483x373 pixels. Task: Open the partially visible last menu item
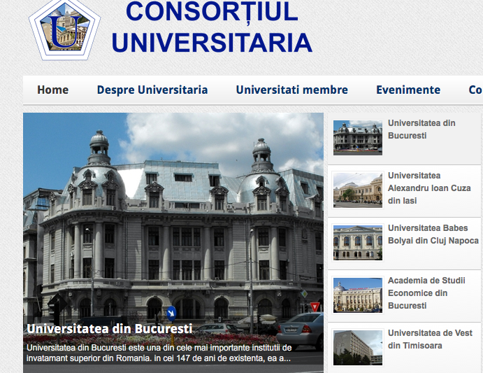click(475, 90)
